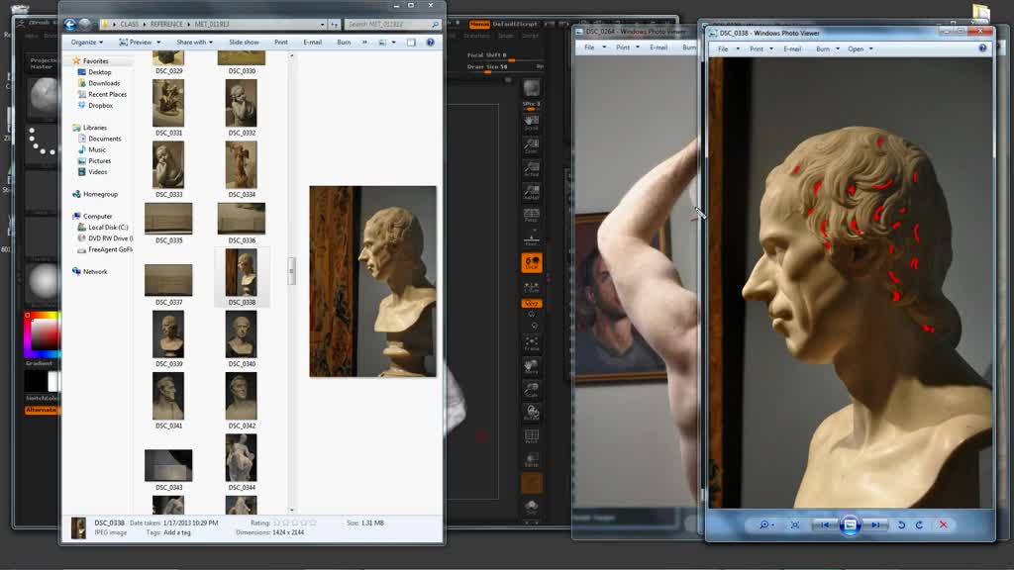The image size is (1014, 570).
Task: Adjust the ZBrush Draw Size slider
Action: click(x=505, y=68)
